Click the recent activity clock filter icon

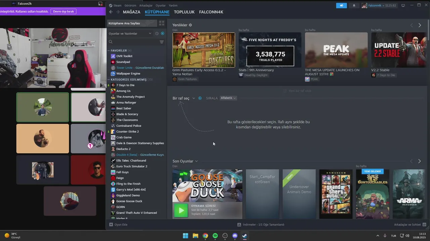click(157, 33)
